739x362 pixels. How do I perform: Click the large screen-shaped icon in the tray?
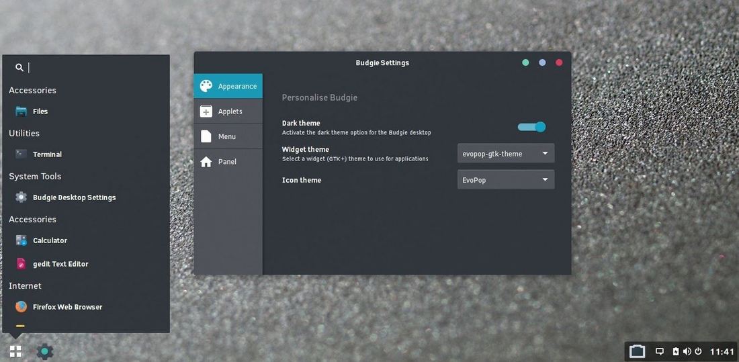point(637,352)
